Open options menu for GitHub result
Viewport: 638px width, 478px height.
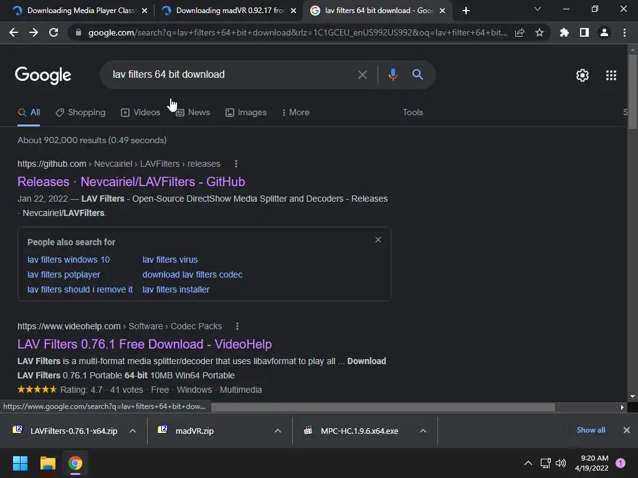236,164
